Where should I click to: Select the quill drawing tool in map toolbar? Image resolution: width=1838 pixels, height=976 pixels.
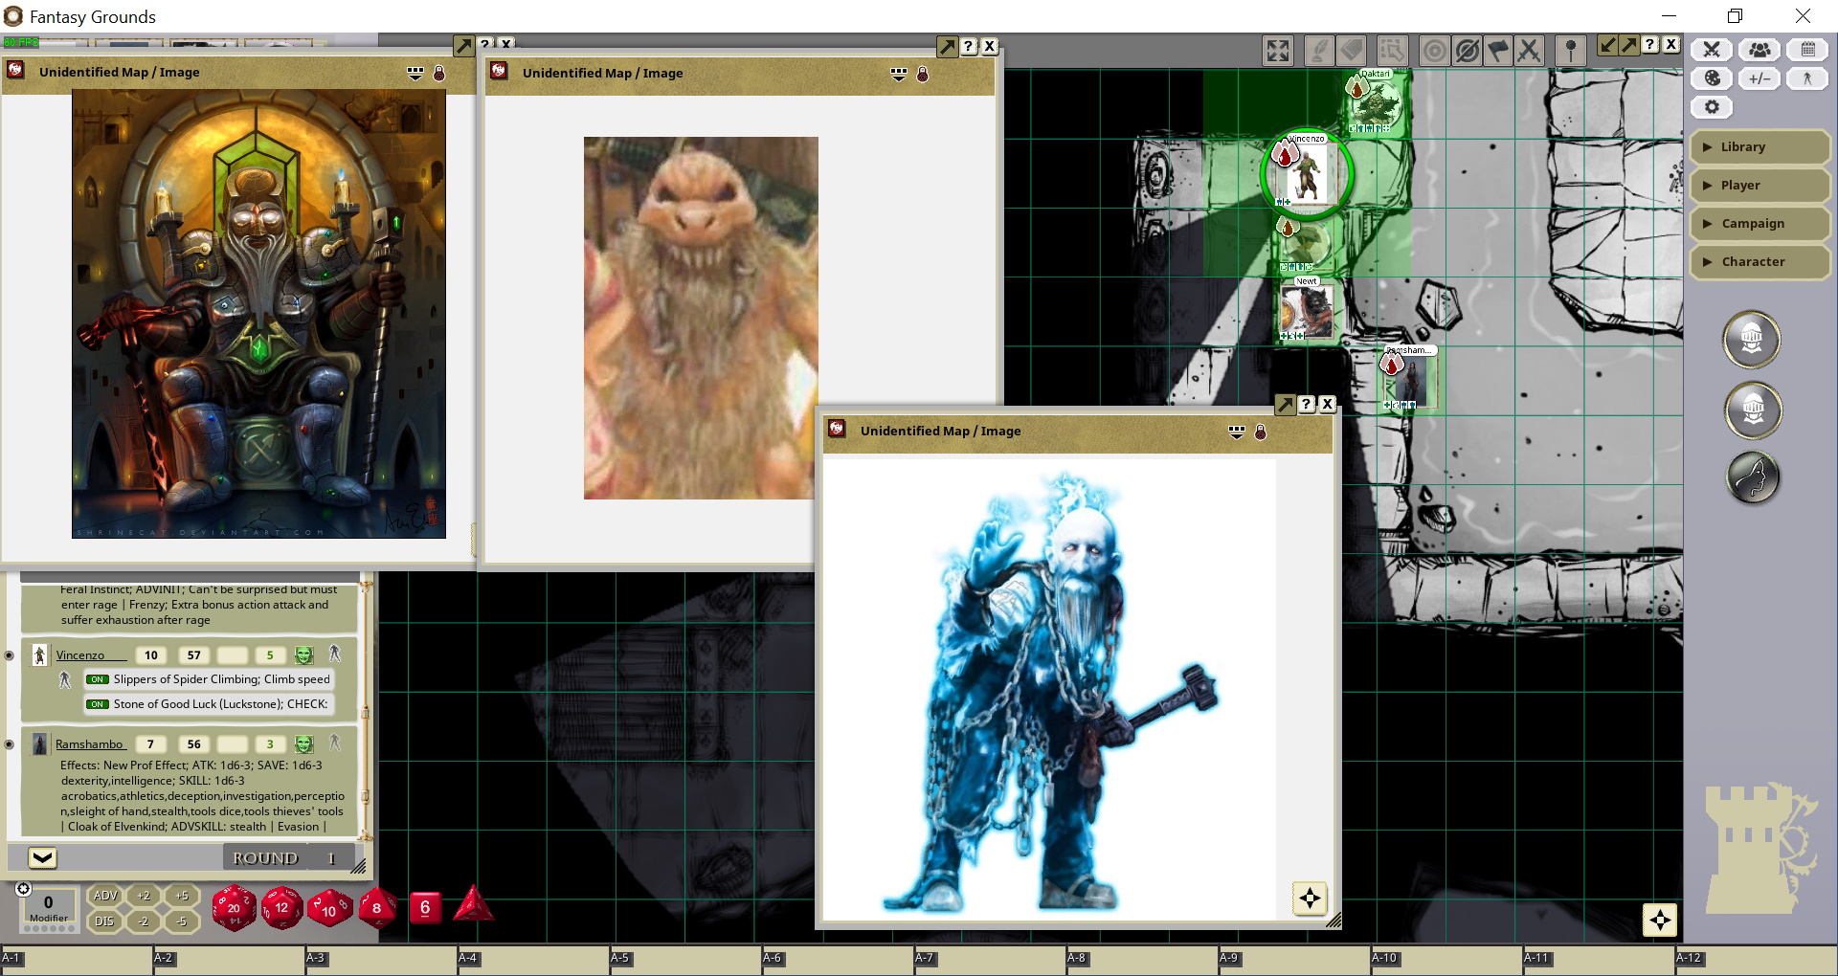[x=1318, y=51]
